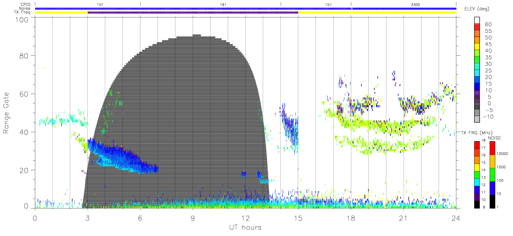The height and width of the screenshot is (236, 513).
Task: Click the 45 label on ELEV colorbar
Action: coord(488,44)
